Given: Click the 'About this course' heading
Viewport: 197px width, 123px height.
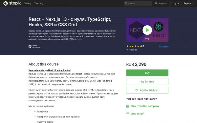Looking at the screenshot, I should (x=44, y=64).
